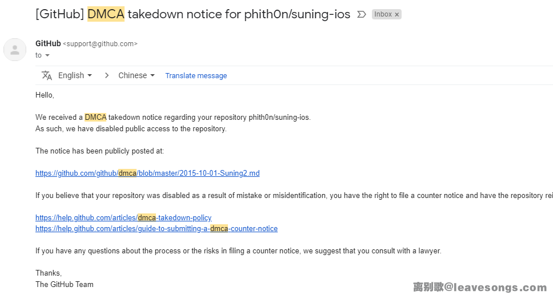
Task: Click the sender's profile avatar
Action: 15,50
